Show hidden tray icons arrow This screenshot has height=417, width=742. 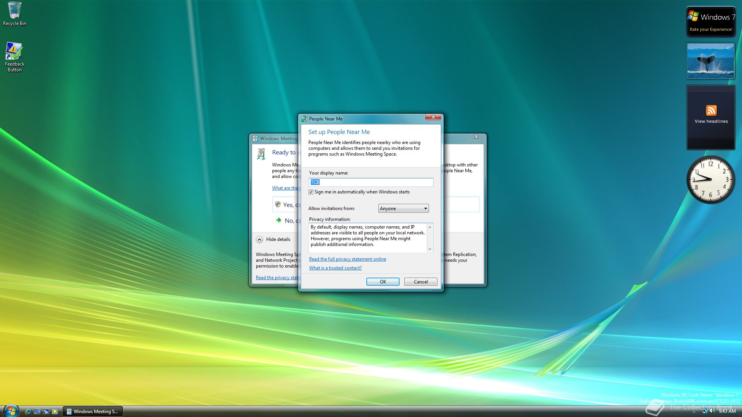tap(694, 412)
